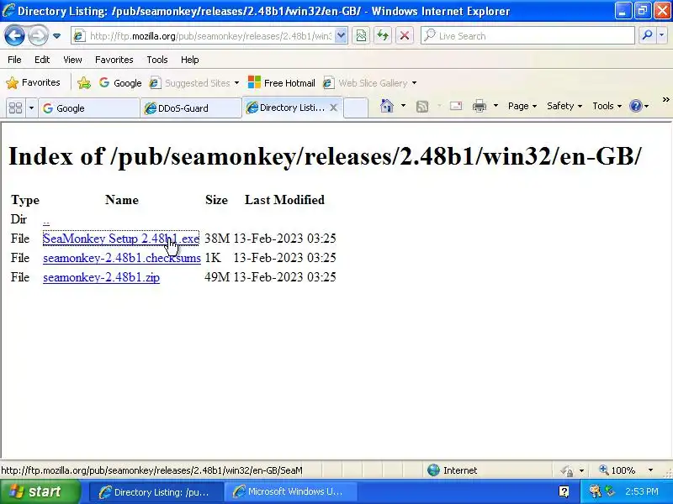Click the Read Mail icon
Image resolution: width=673 pixels, height=504 pixels.
pyautogui.click(x=456, y=106)
